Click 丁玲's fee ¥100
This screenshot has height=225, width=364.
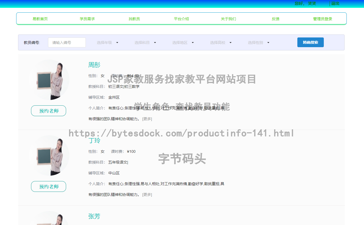[x=131, y=151]
